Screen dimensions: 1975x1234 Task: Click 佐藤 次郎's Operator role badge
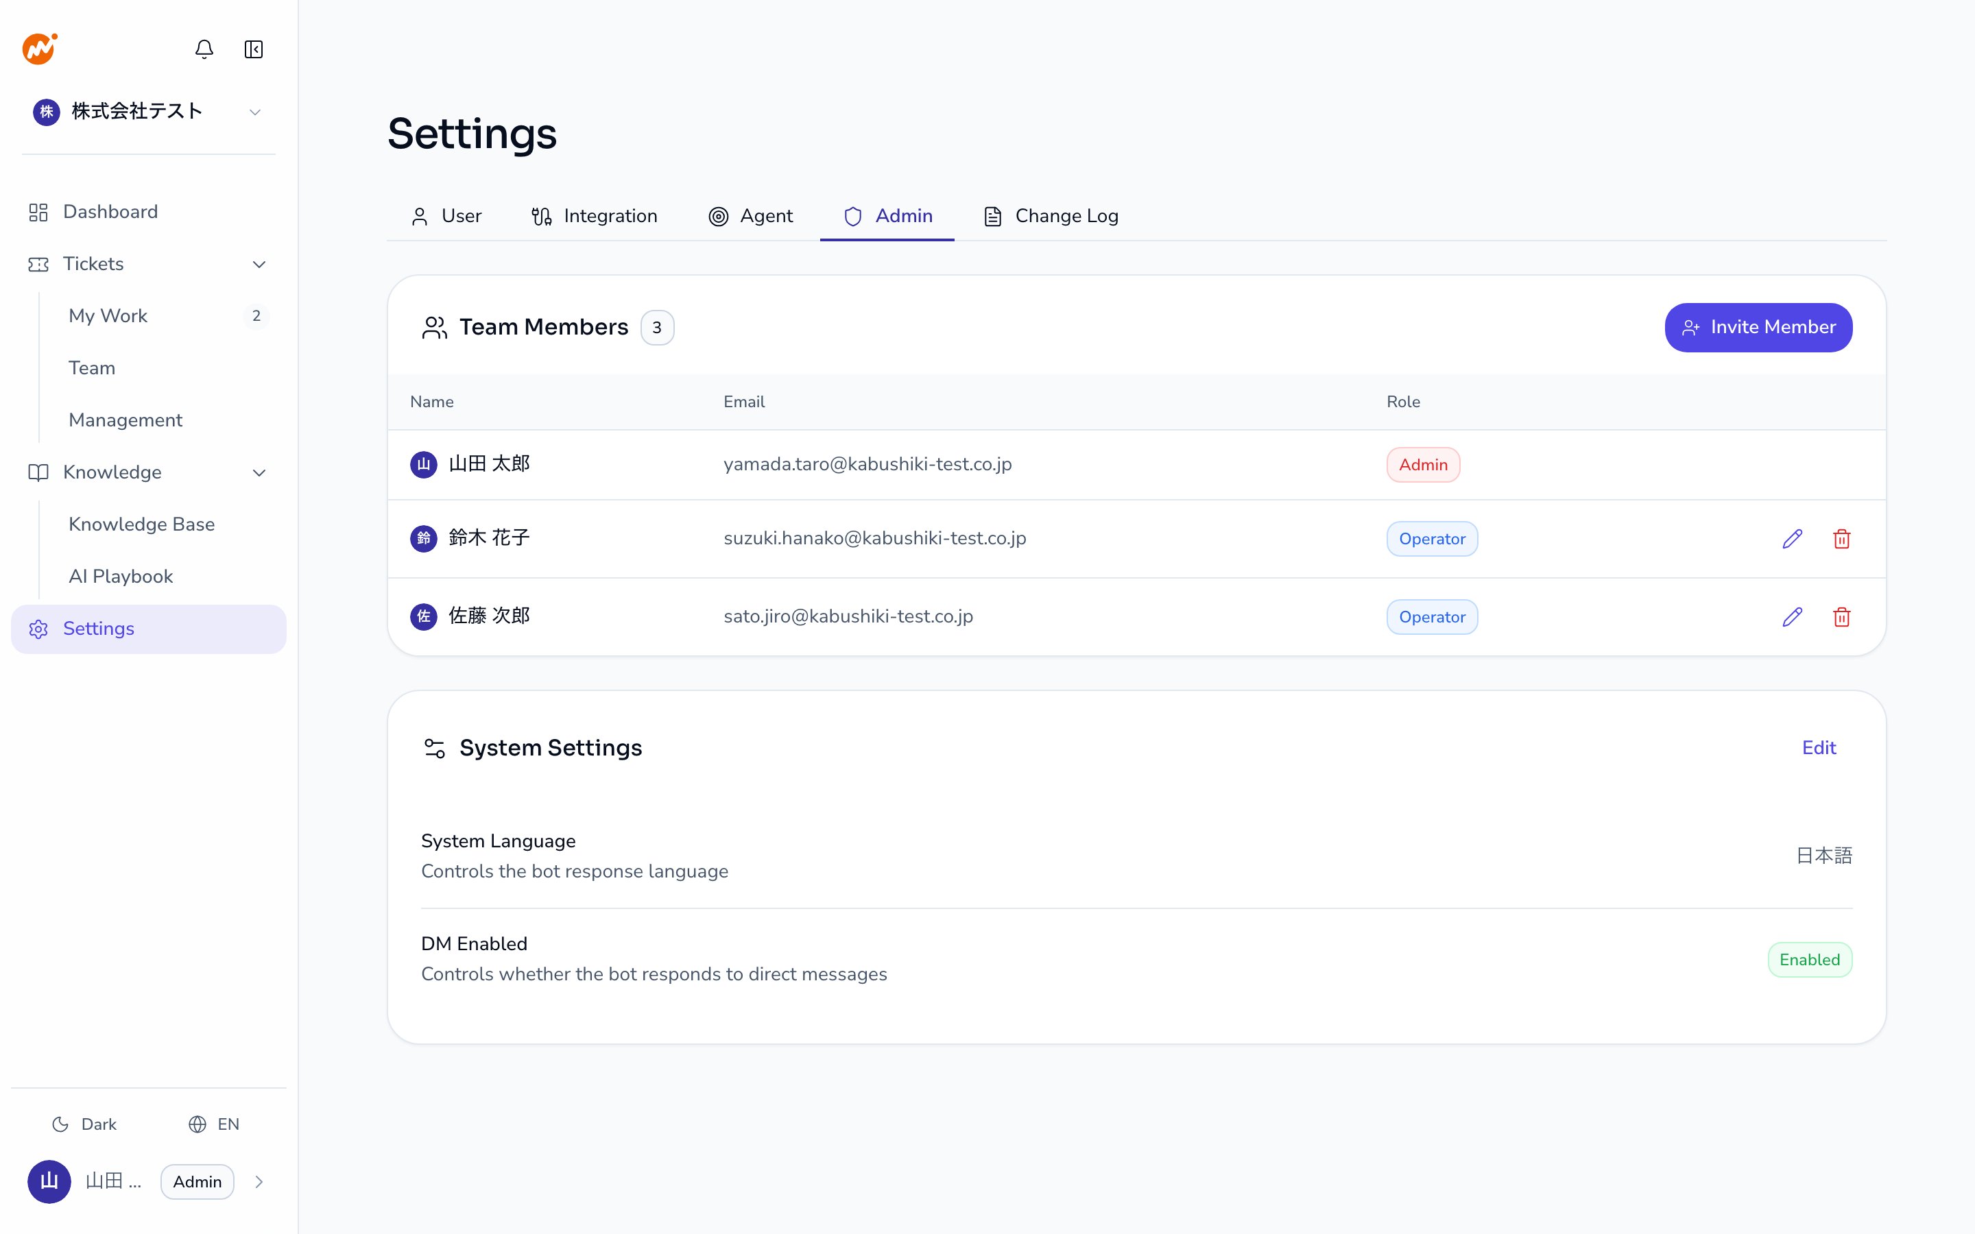pyautogui.click(x=1431, y=617)
